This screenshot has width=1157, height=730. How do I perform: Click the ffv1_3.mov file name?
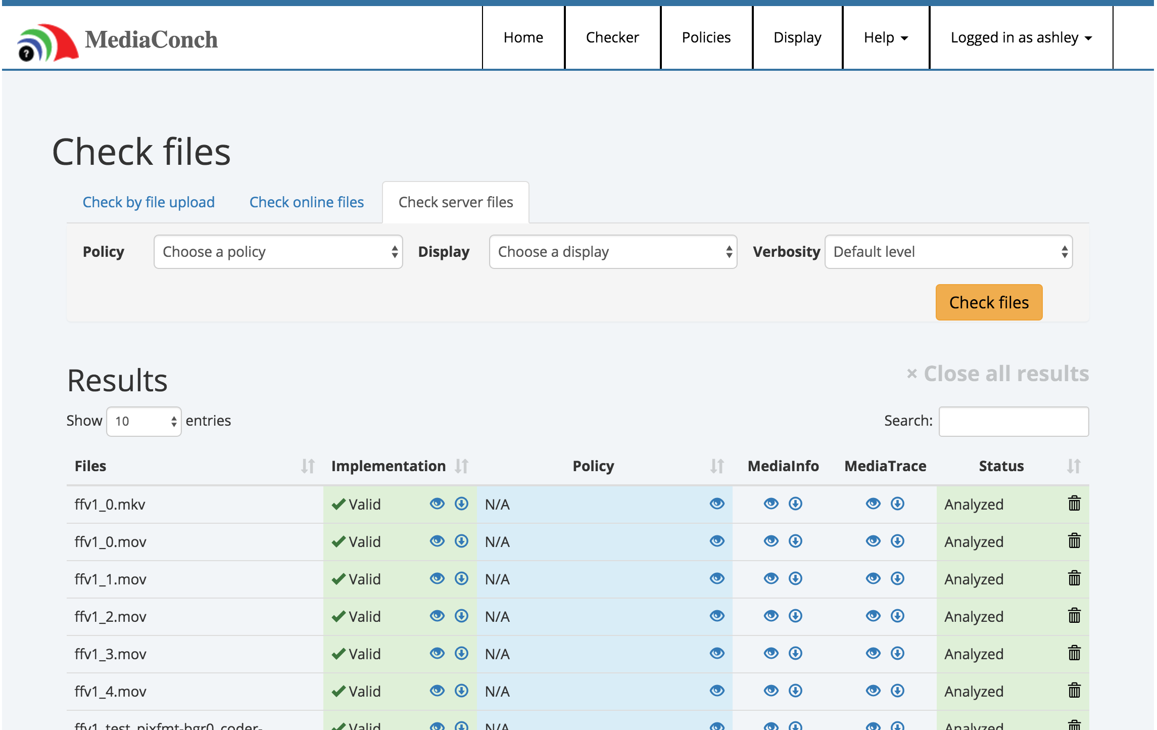[111, 654]
